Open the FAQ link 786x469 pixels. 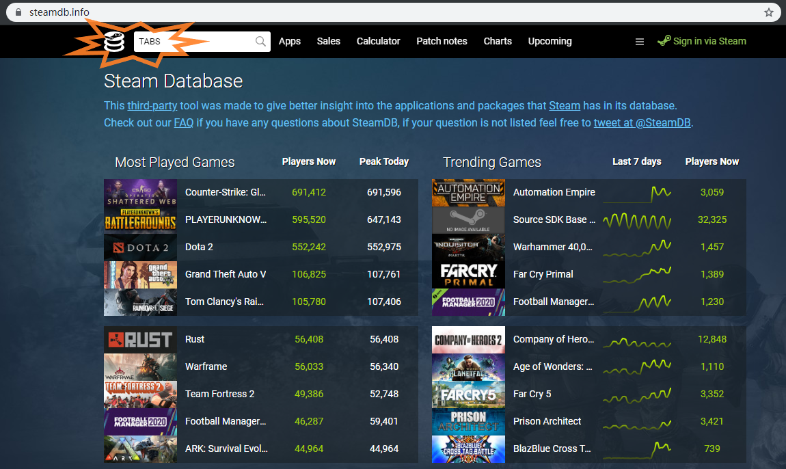pyautogui.click(x=183, y=123)
